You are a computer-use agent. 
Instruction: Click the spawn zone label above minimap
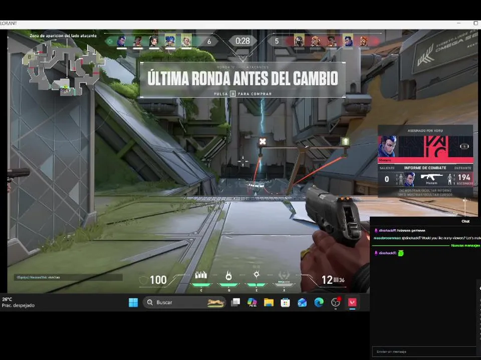tap(63, 36)
